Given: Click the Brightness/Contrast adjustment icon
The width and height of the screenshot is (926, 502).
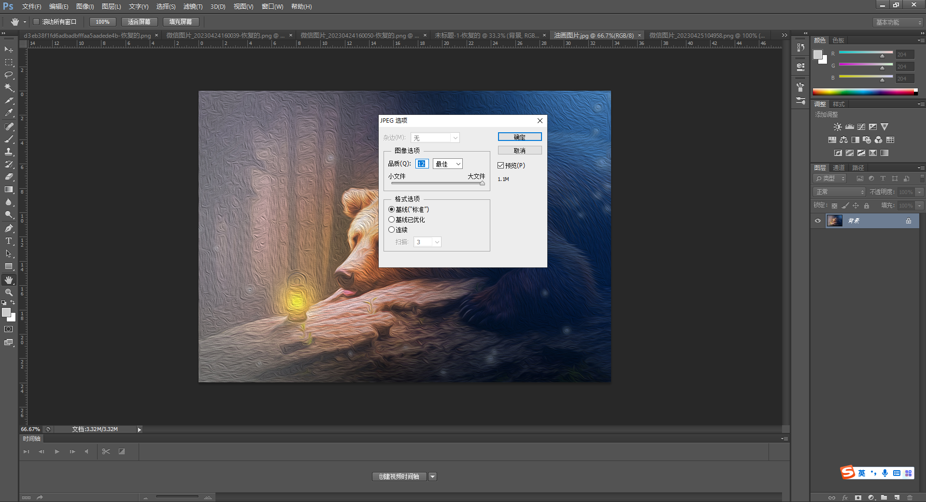Looking at the screenshot, I should tap(837, 127).
